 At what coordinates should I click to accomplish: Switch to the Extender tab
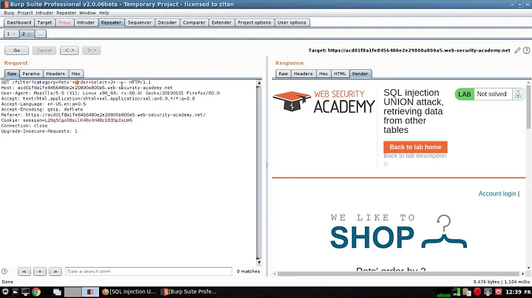pos(221,22)
